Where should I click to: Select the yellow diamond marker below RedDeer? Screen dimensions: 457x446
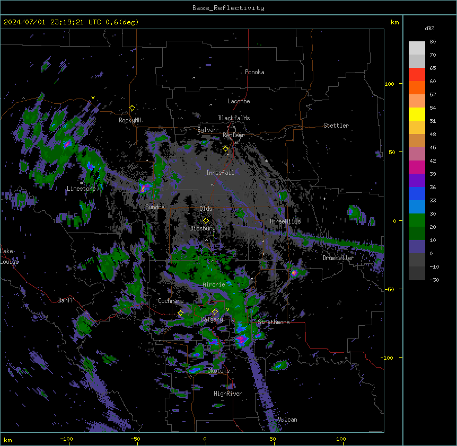[x=225, y=149]
